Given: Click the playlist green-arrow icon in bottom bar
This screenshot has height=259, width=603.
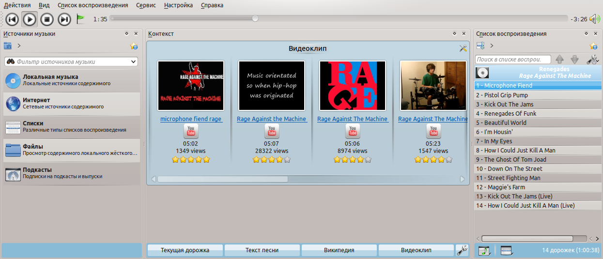Looking at the screenshot, I should [484, 250].
